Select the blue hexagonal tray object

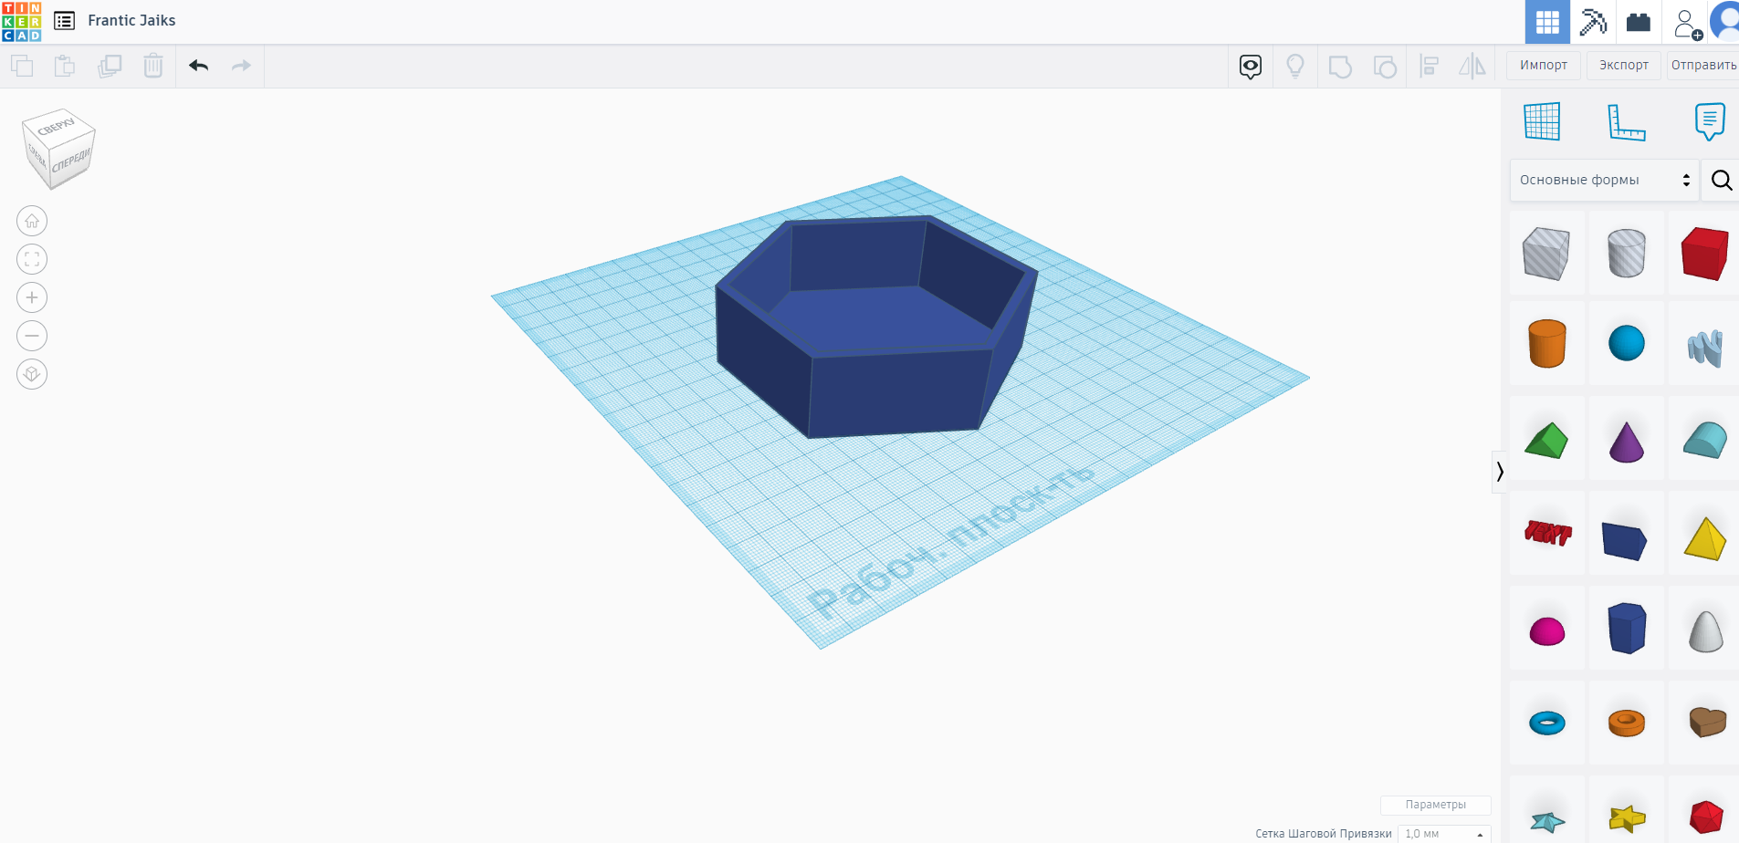876,326
